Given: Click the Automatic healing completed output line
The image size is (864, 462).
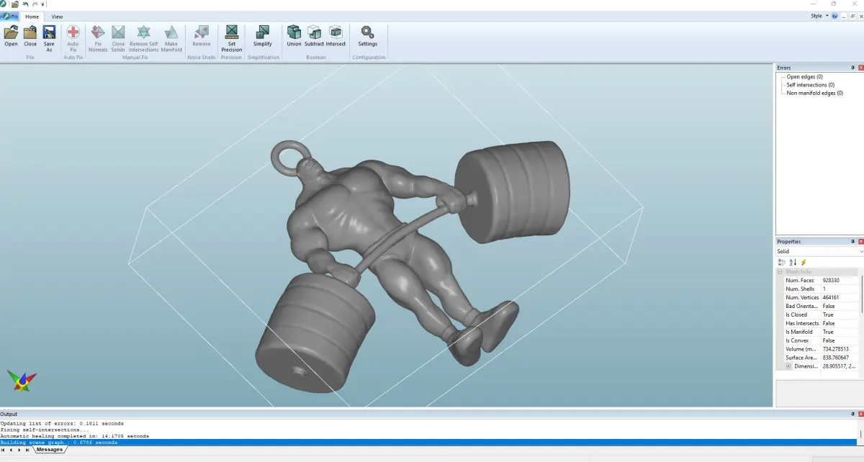Looking at the screenshot, I should point(75,436).
